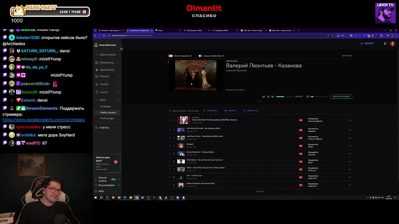Click Chrome icon in the taskbar
The height and width of the screenshot is (224, 399).
click(x=137, y=198)
